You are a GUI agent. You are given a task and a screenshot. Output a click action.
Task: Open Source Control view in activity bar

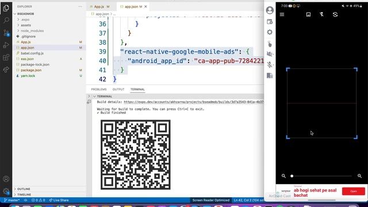pyautogui.click(x=6, y=33)
